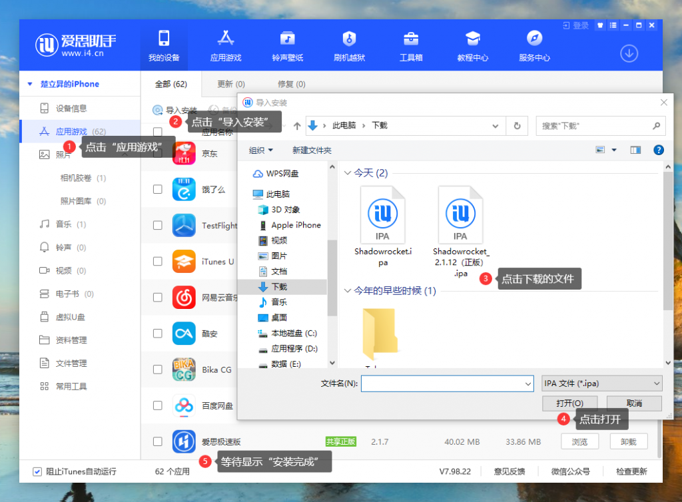Click the 饿了么 app icon
The width and height of the screenshot is (682, 502).
click(x=184, y=189)
